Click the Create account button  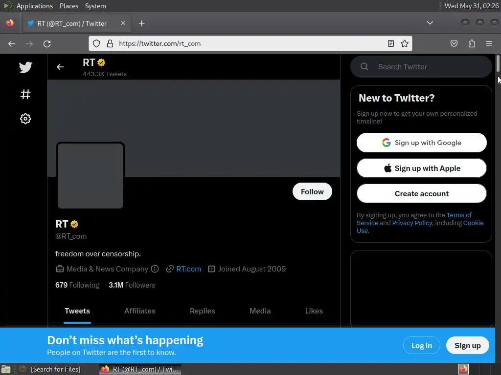421,193
